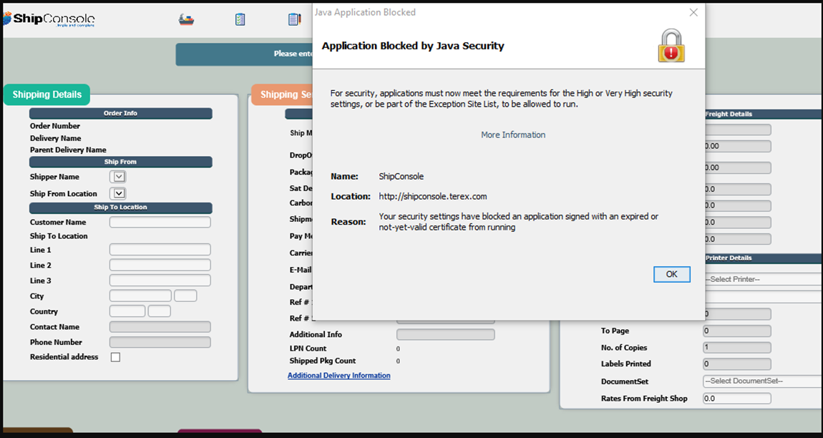Click the Labels Printed field

[737, 364]
